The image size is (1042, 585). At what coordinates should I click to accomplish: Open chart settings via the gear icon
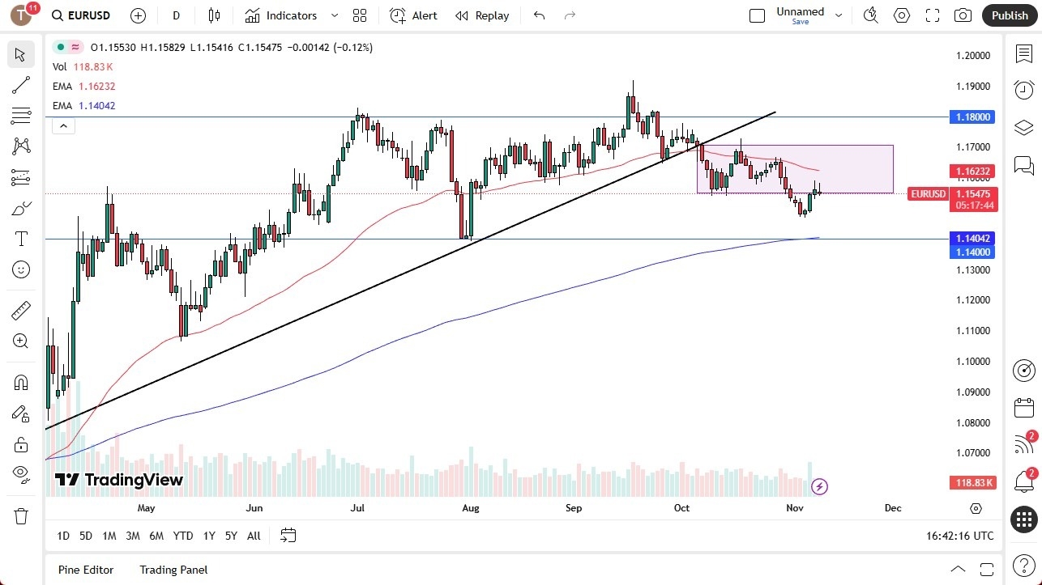point(901,15)
